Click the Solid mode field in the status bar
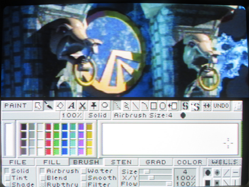249x187 pixels. (x=97, y=115)
